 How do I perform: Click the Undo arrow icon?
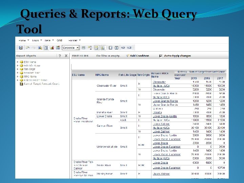pos(27,48)
